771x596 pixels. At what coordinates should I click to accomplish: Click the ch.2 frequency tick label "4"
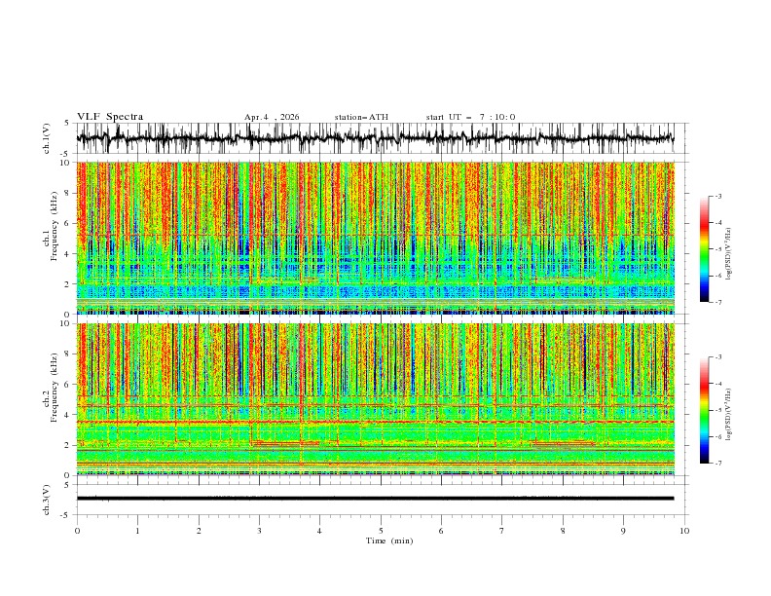(x=69, y=415)
